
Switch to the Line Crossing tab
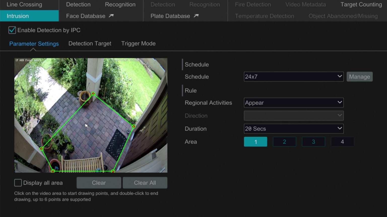[x=24, y=4]
